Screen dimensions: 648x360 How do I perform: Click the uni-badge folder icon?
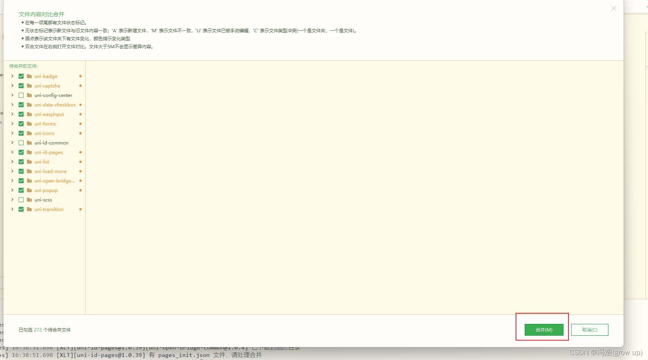coord(29,76)
